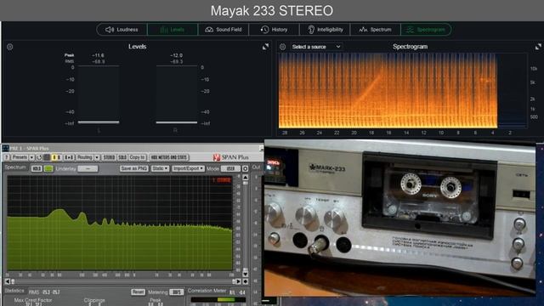Expand the Routing dropdown arrow
544x306 pixels.
click(x=97, y=157)
